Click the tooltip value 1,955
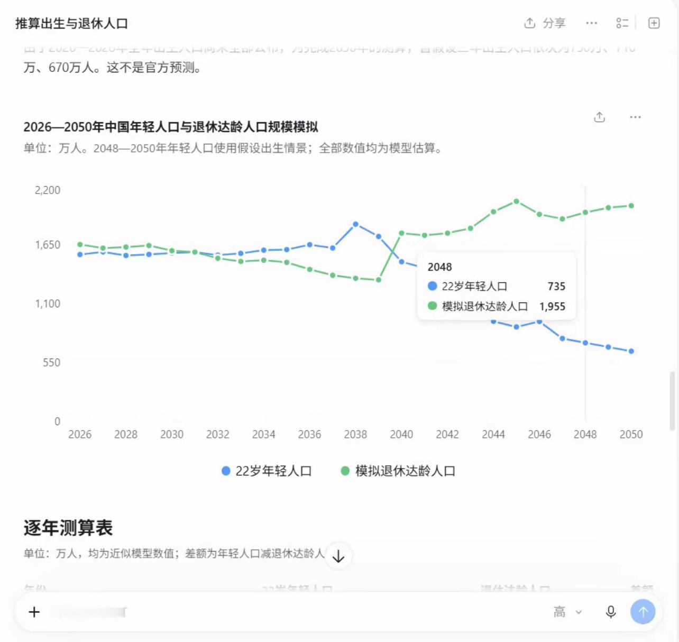This screenshot has height=642, width=679. tap(553, 306)
